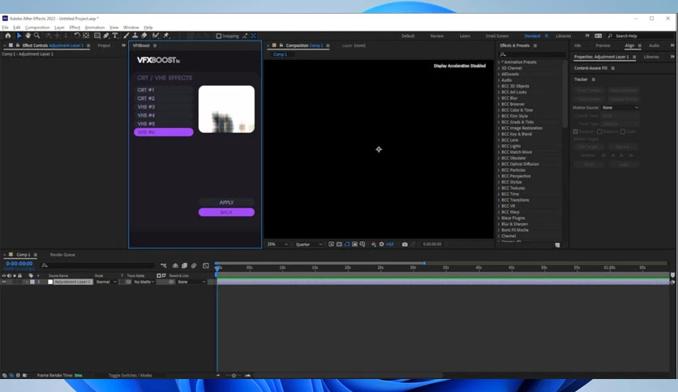
Task: Select the Clone Stamp tool
Action: [x=135, y=36]
